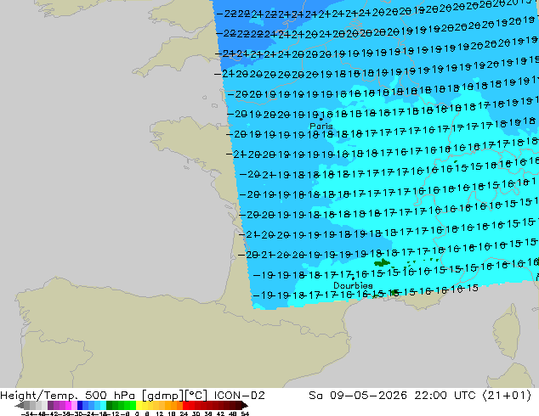This screenshot has width=539, height=416.
Task: Click the left gray arrow end of color legend
Action: pos(20,405)
